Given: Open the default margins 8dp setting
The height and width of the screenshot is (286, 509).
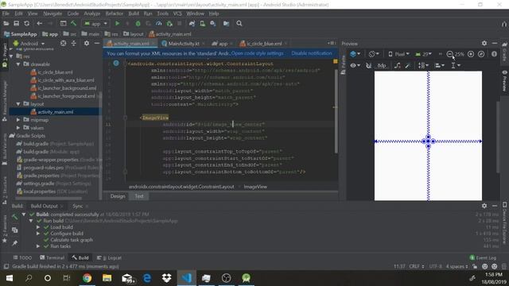Looking at the screenshot, I should click(382, 65).
